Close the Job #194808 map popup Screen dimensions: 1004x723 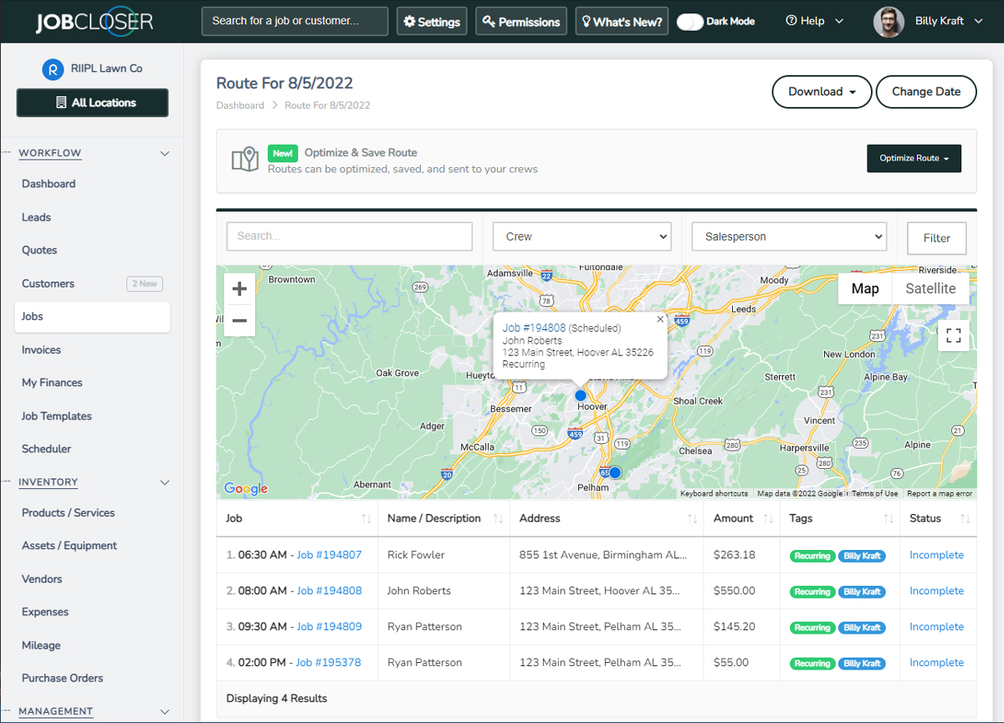click(x=659, y=318)
